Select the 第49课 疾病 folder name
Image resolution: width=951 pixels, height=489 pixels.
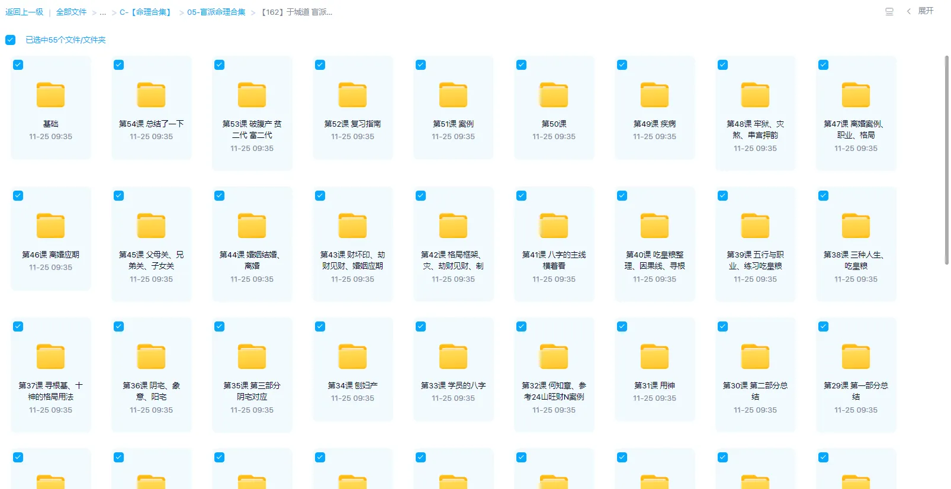point(654,124)
